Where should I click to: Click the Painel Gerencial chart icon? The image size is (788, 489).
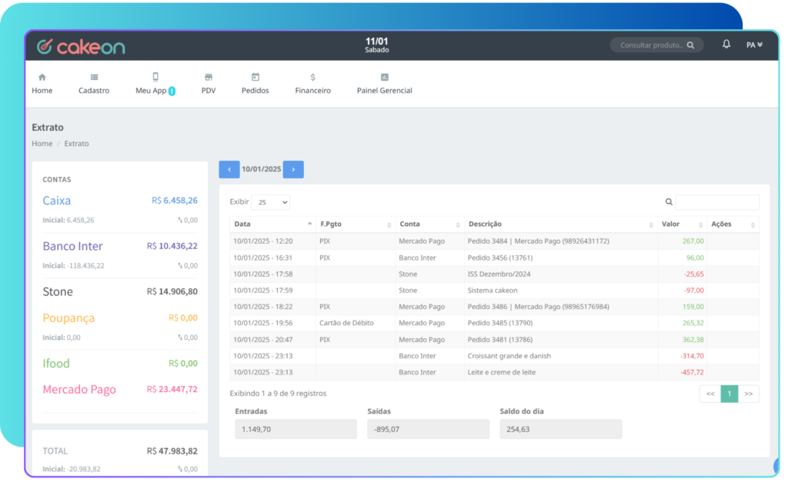385,78
